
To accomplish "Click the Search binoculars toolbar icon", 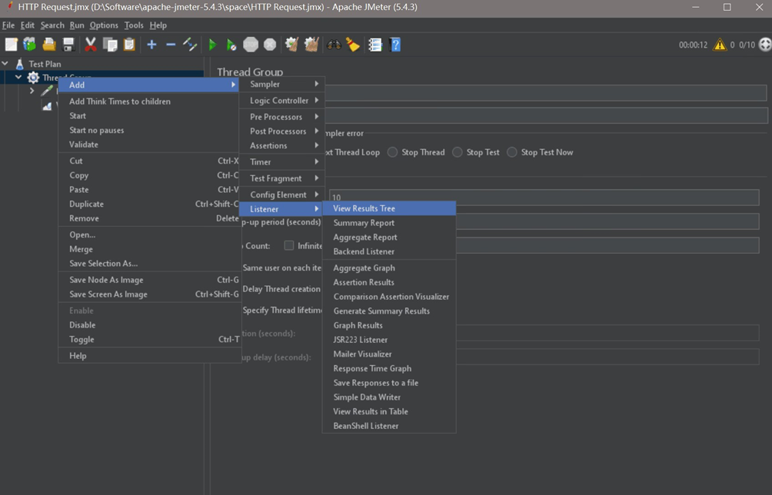I will [x=334, y=45].
